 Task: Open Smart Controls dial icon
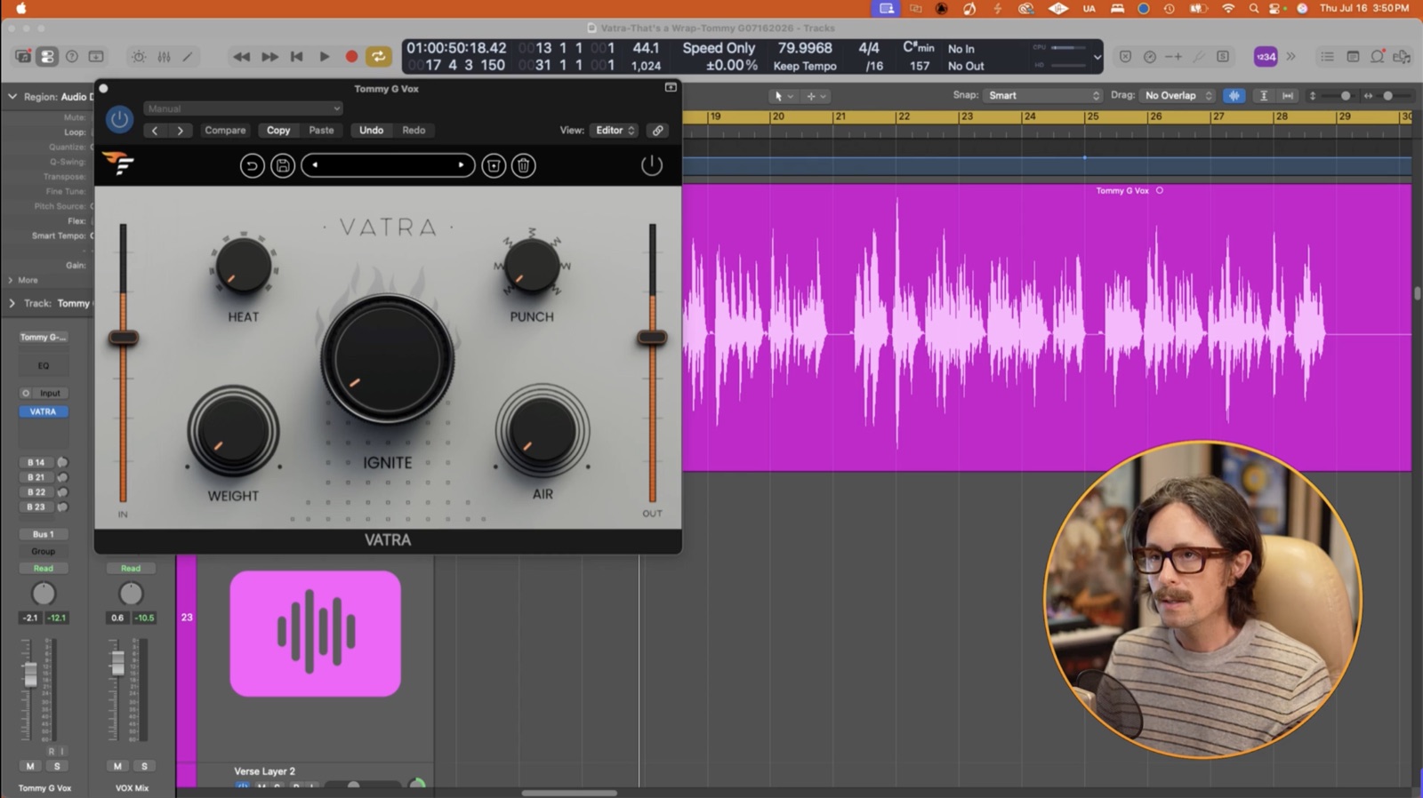[x=139, y=57]
